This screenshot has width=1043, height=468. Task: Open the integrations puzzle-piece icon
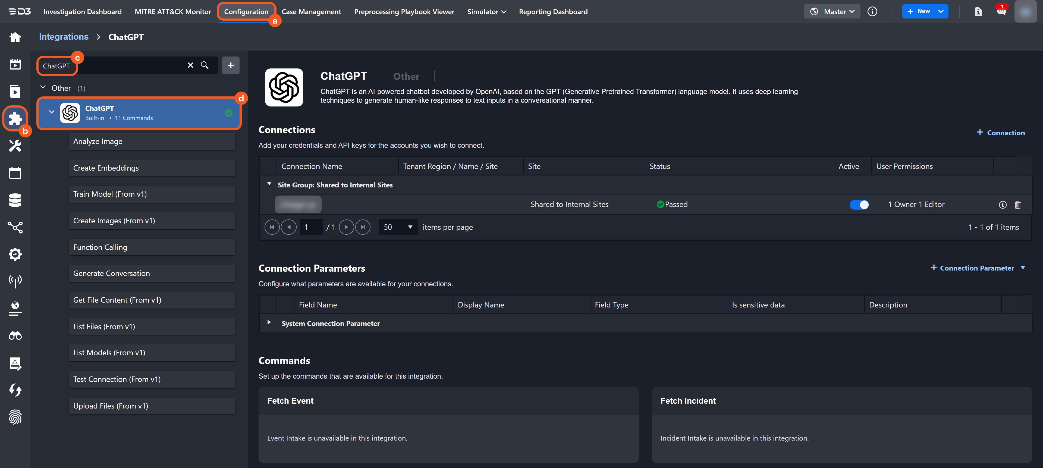pos(15,118)
